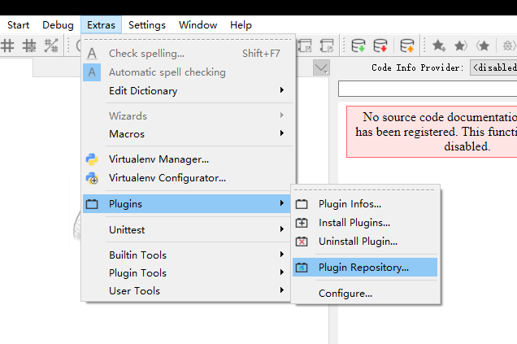The height and width of the screenshot is (344, 517).
Task: Click the empty code info input field
Action: point(428,89)
